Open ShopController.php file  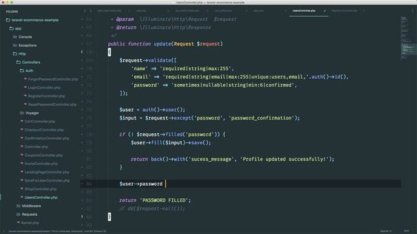[40, 189]
